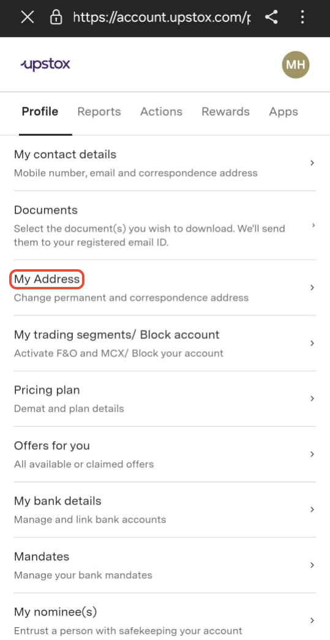Tap the Upstox logo
Viewport: 330px width, 640px height.
tap(45, 64)
